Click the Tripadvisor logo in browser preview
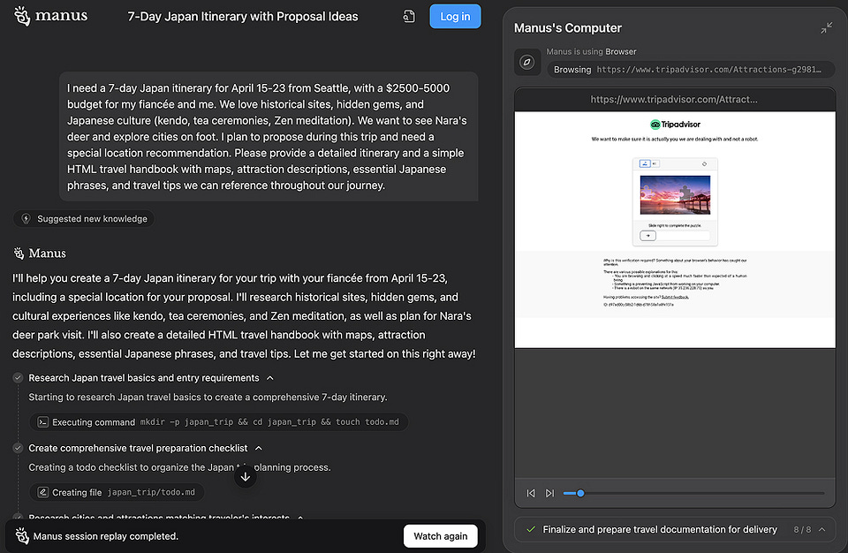This screenshot has width=848, height=553. click(675, 125)
